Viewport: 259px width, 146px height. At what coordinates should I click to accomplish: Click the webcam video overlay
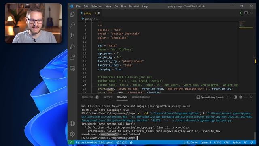pyautogui.click(x=33, y=24)
